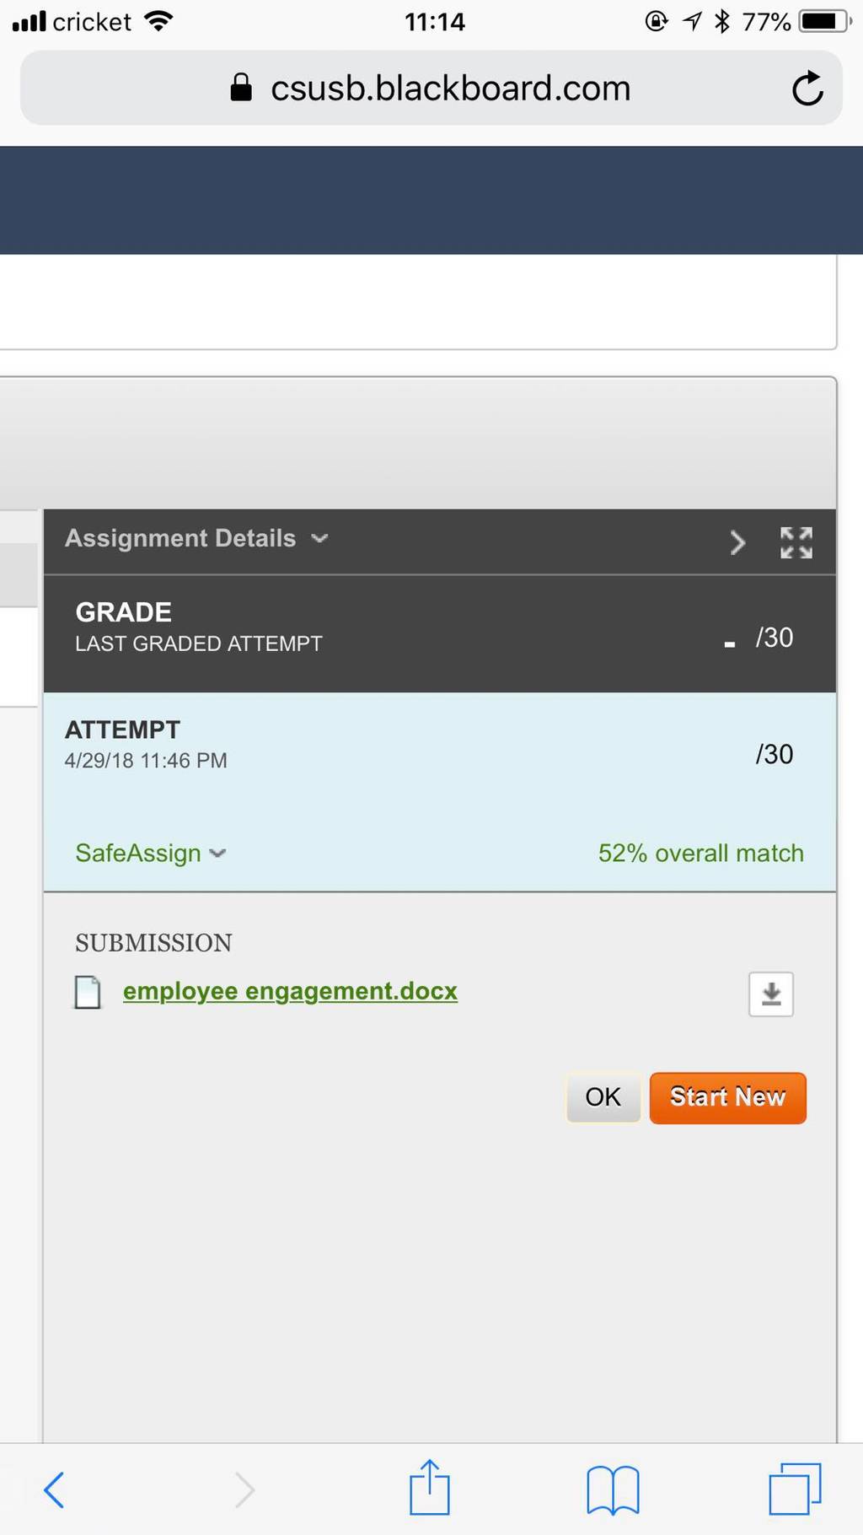Expand the SafeAssign section
Screen dimensions: 863x1535
(151, 853)
